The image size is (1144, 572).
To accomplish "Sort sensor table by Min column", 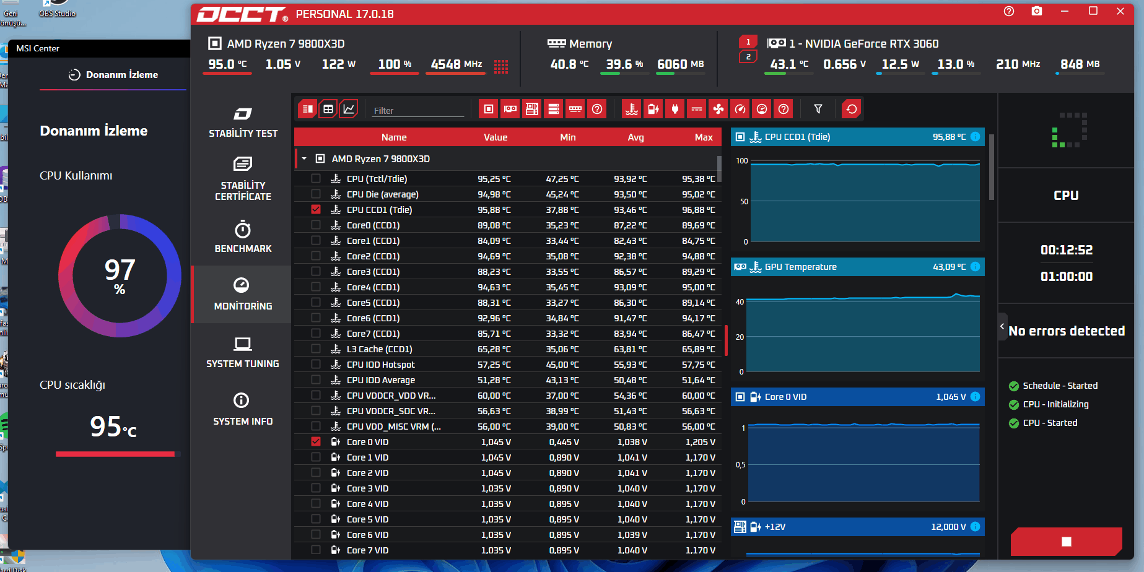I will click(x=568, y=137).
